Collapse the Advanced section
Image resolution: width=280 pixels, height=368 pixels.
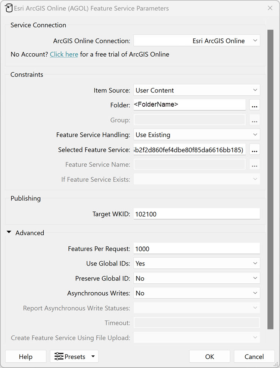click(9, 232)
